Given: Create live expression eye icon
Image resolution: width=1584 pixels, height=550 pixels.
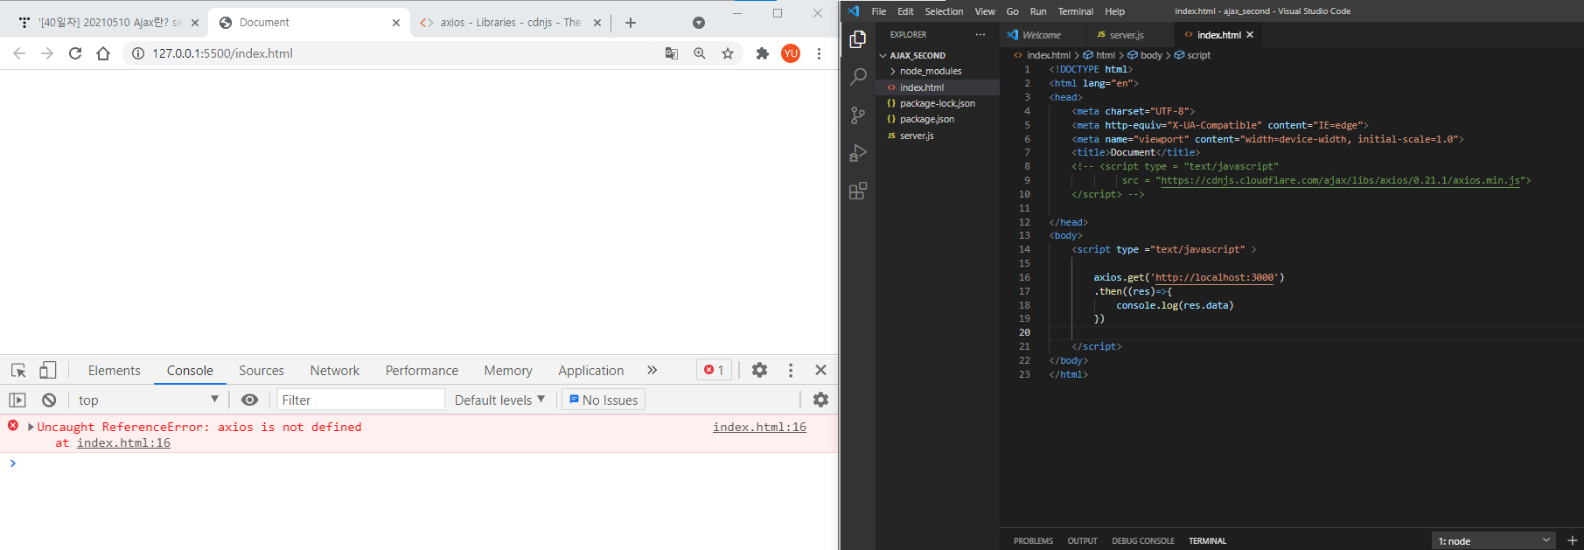Looking at the screenshot, I should coord(249,400).
